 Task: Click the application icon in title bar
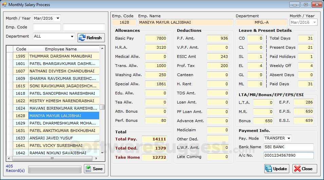4,5
